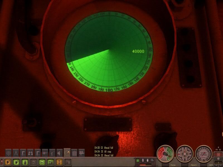Click the green arrow order button

click(16, 162)
